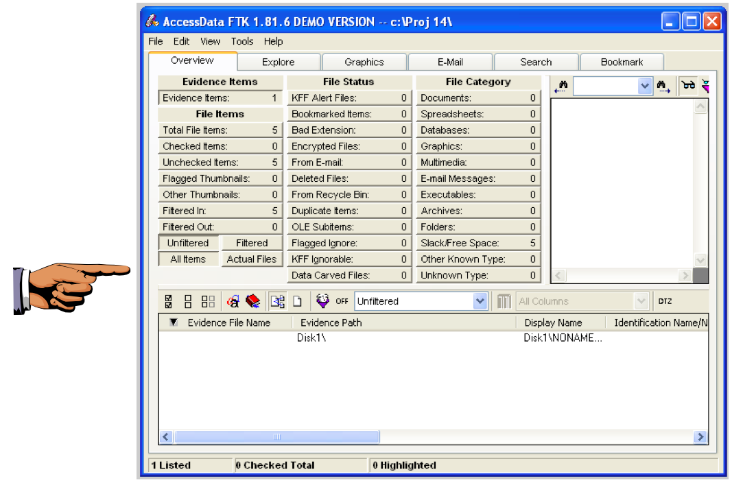
Task: Click the Total File Items button
Action: pos(220,130)
